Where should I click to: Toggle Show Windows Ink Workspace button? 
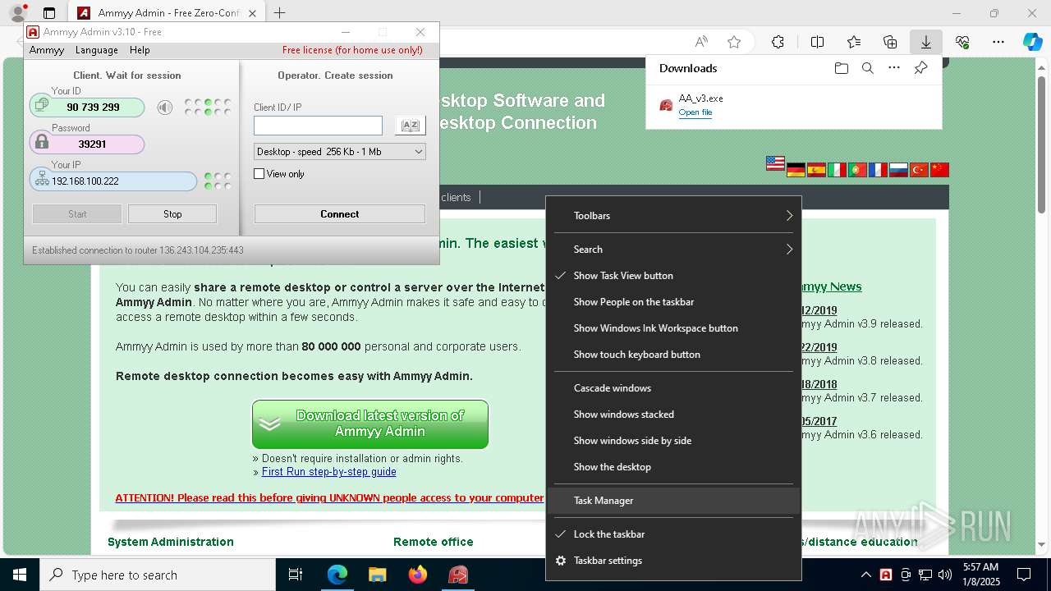pyautogui.click(x=673, y=328)
